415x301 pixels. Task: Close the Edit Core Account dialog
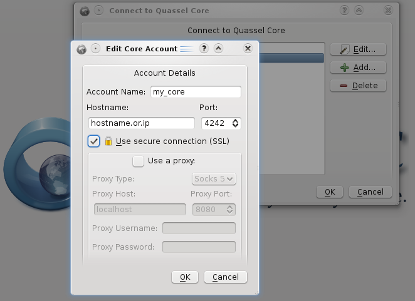point(248,48)
